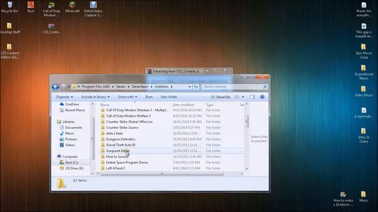Click Program Files (x86) breadcrumb segment
The width and height of the screenshot is (378, 212).
coord(96,87)
